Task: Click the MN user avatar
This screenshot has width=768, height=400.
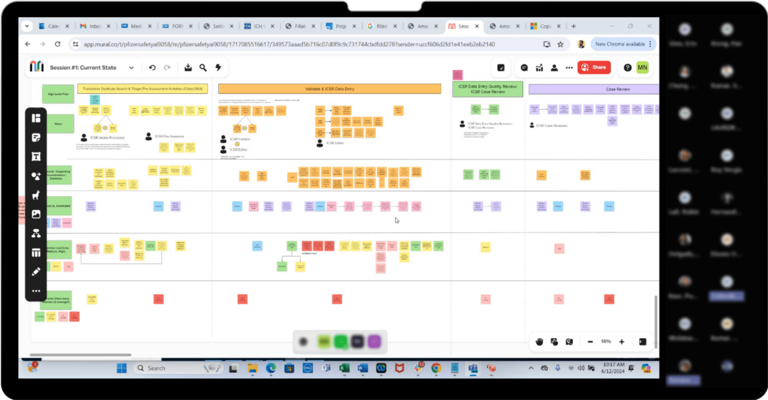Action: click(642, 68)
